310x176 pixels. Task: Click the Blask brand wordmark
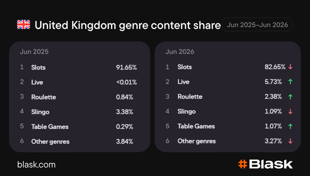click(x=271, y=164)
